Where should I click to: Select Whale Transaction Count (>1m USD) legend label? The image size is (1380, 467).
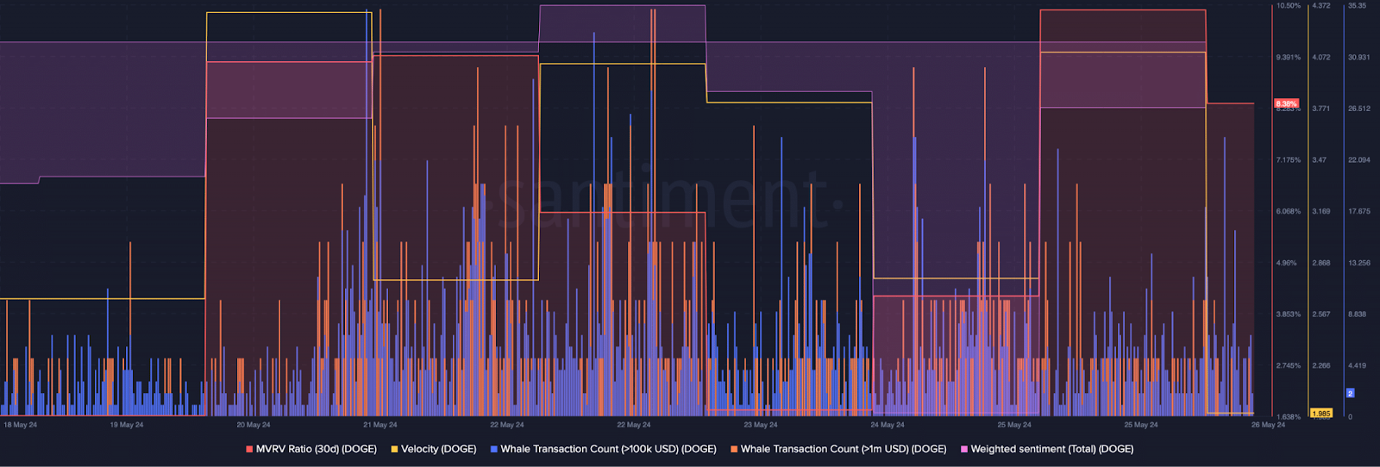pyautogui.click(x=843, y=449)
